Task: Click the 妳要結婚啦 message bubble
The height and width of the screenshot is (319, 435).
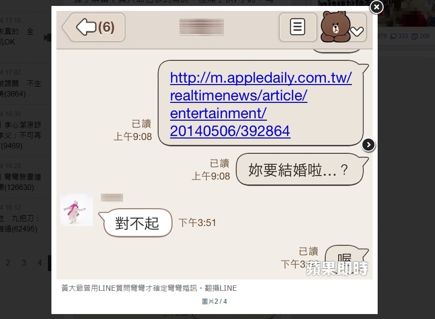Action: [300, 169]
